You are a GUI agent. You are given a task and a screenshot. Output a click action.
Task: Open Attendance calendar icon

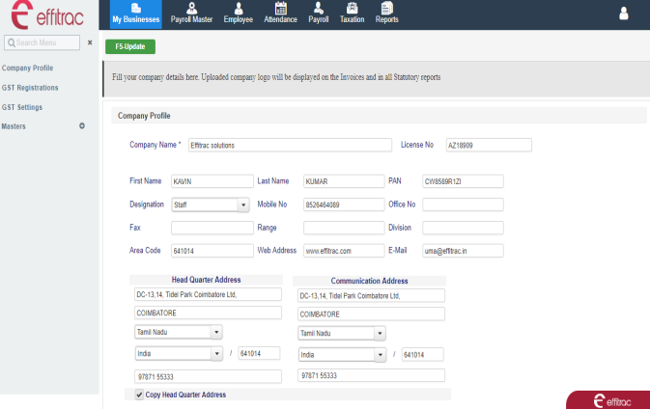[x=281, y=9]
